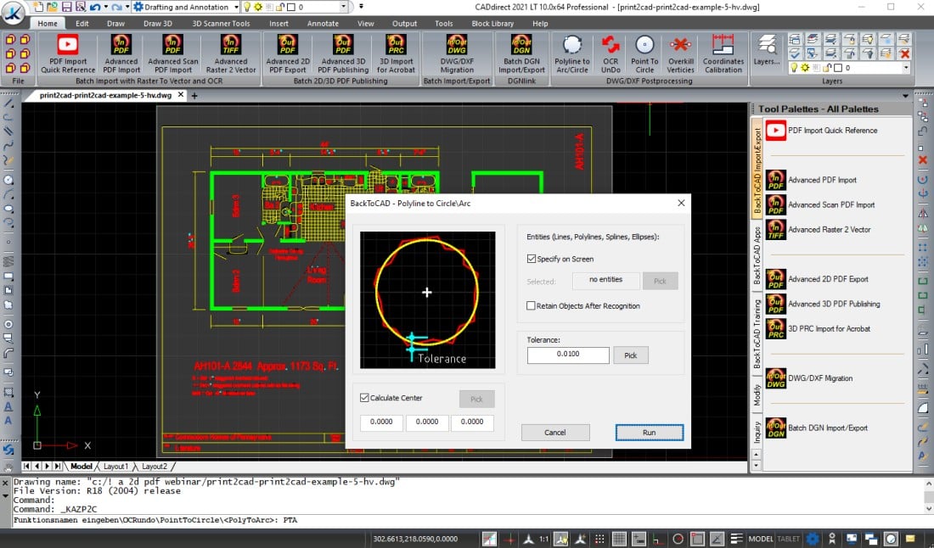Viewport: 934px width, 548px height.
Task: Open Block Library ribbon tab
Action: point(492,23)
